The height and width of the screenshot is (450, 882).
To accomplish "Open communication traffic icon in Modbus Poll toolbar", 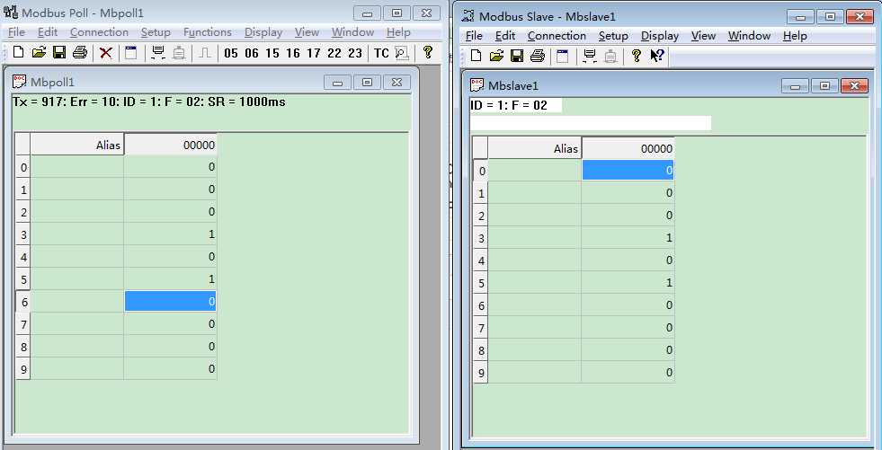I will click(x=402, y=53).
